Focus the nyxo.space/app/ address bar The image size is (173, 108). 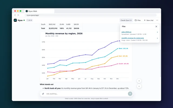(91, 15)
